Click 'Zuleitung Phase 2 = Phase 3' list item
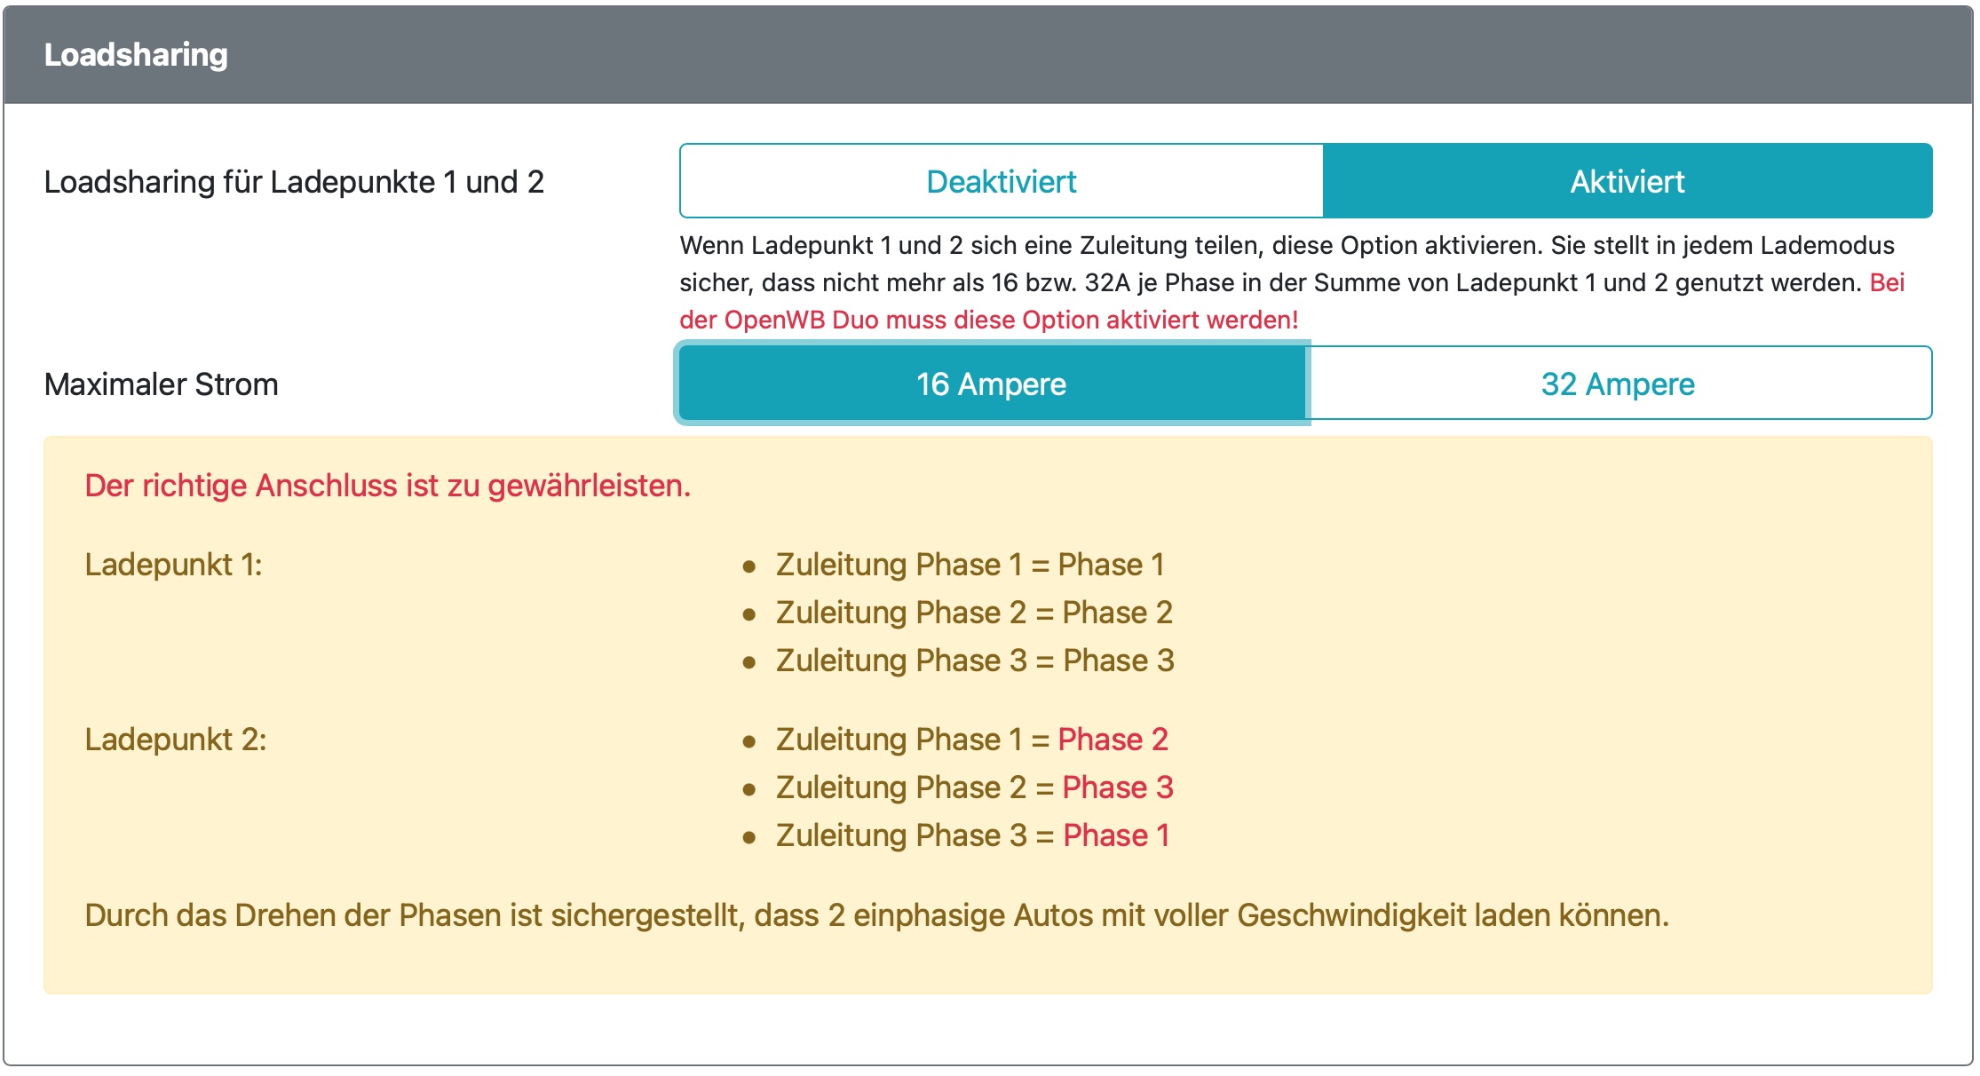The height and width of the screenshot is (1076, 1980). (x=974, y=787)
